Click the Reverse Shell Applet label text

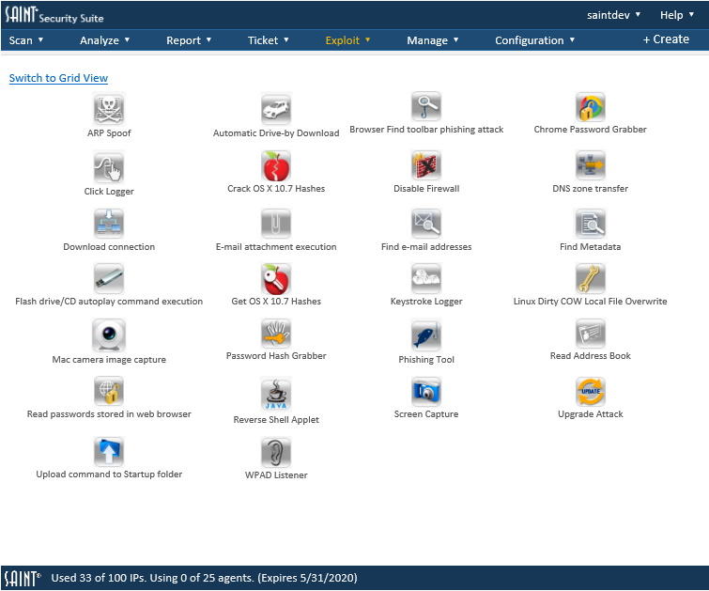(x=276, y=419)
